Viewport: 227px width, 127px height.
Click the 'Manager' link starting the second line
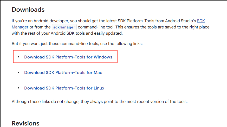click(x=20, y=27)
